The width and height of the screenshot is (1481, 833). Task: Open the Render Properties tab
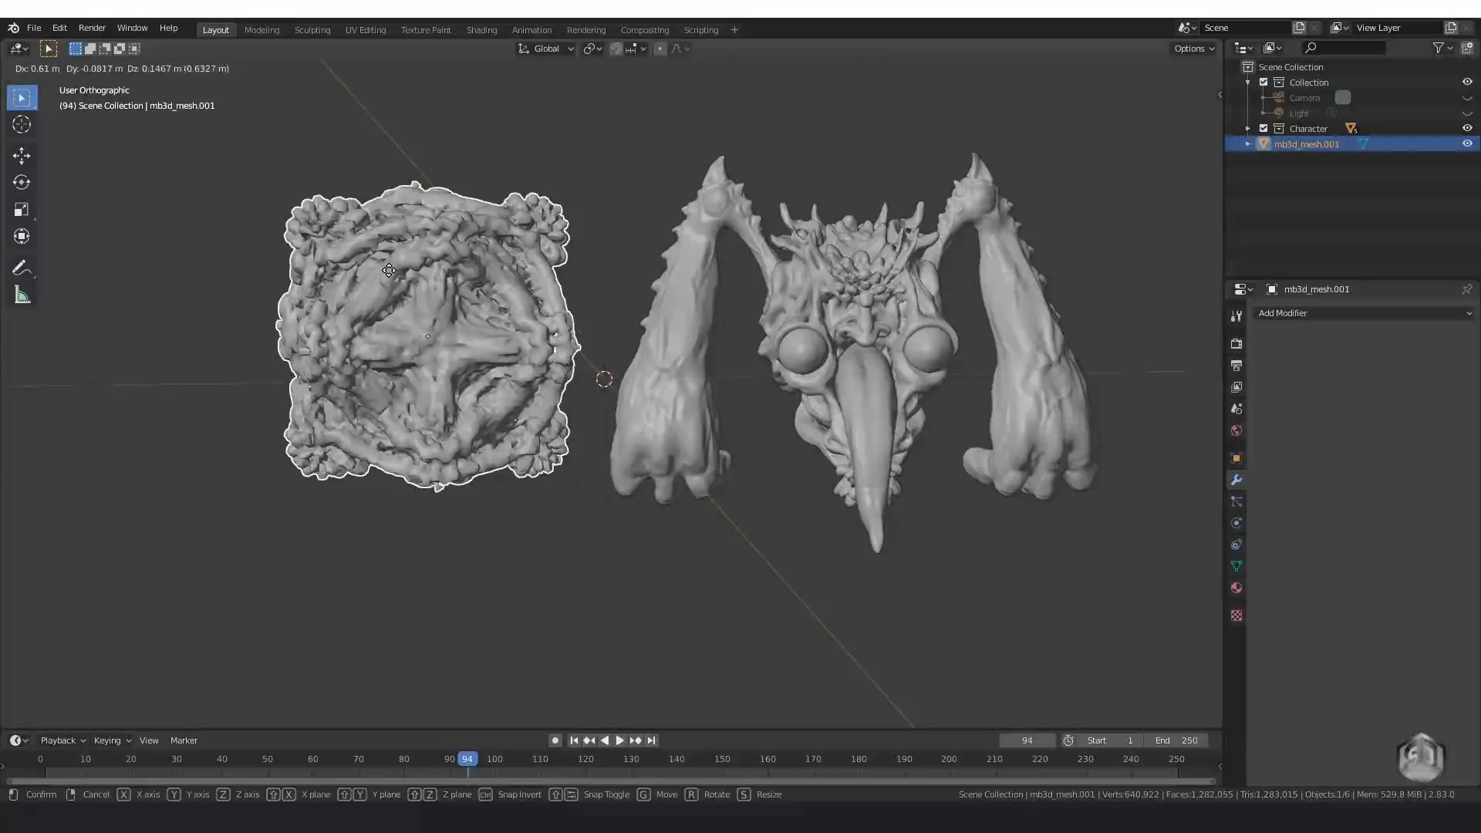[1236, 343]
